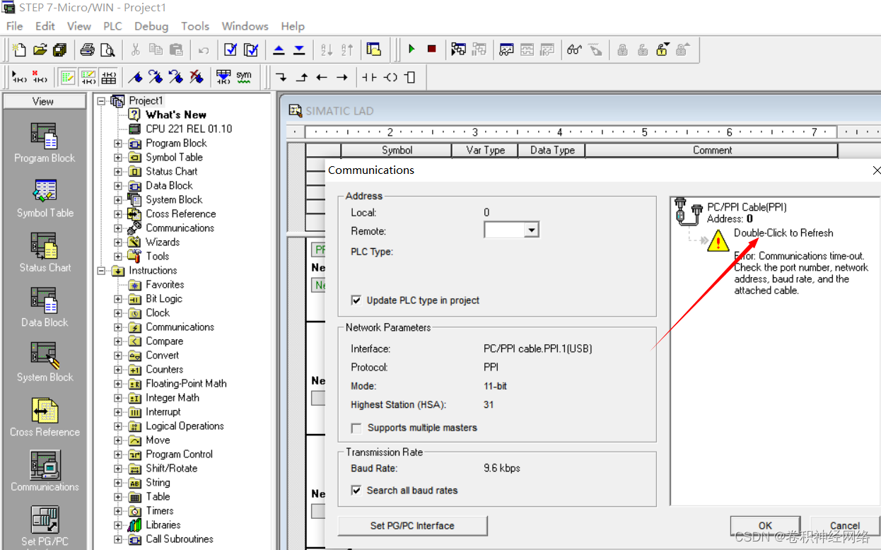
Task: Expand Data Block tree node
Action: (x=118, y=186)
